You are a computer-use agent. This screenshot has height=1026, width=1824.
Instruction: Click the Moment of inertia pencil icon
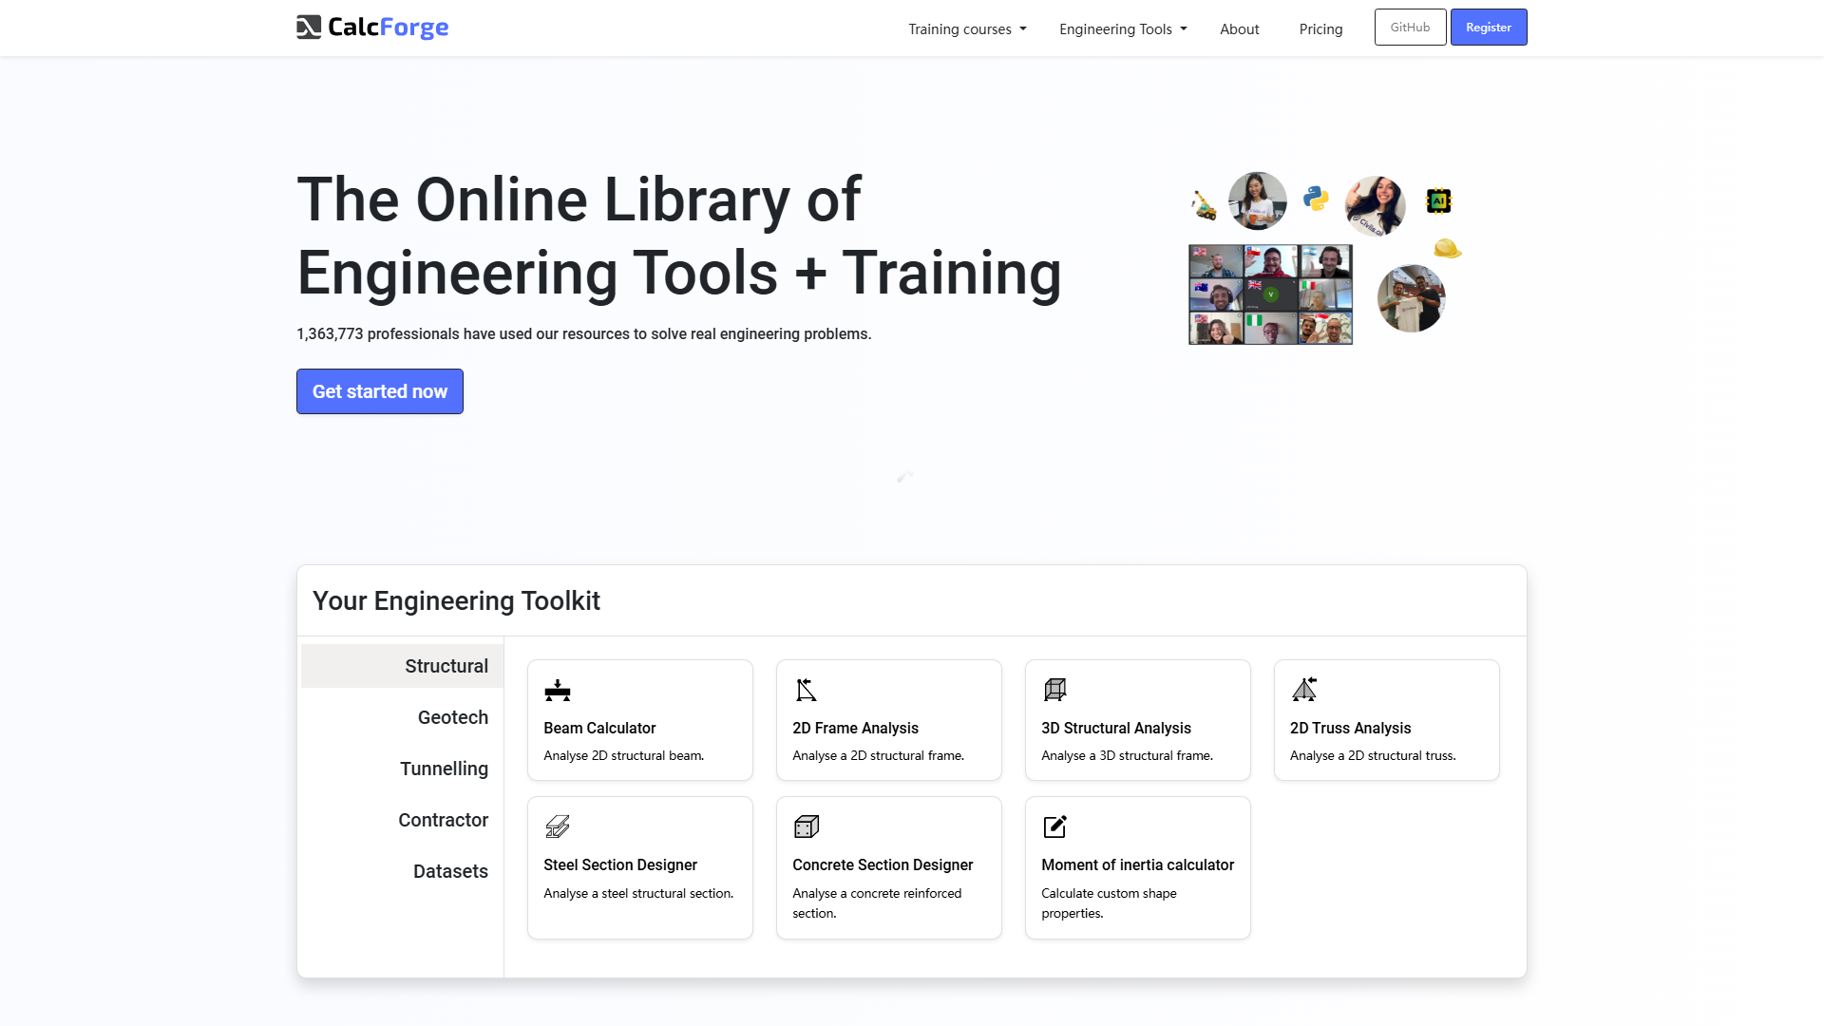(1054, 826)
